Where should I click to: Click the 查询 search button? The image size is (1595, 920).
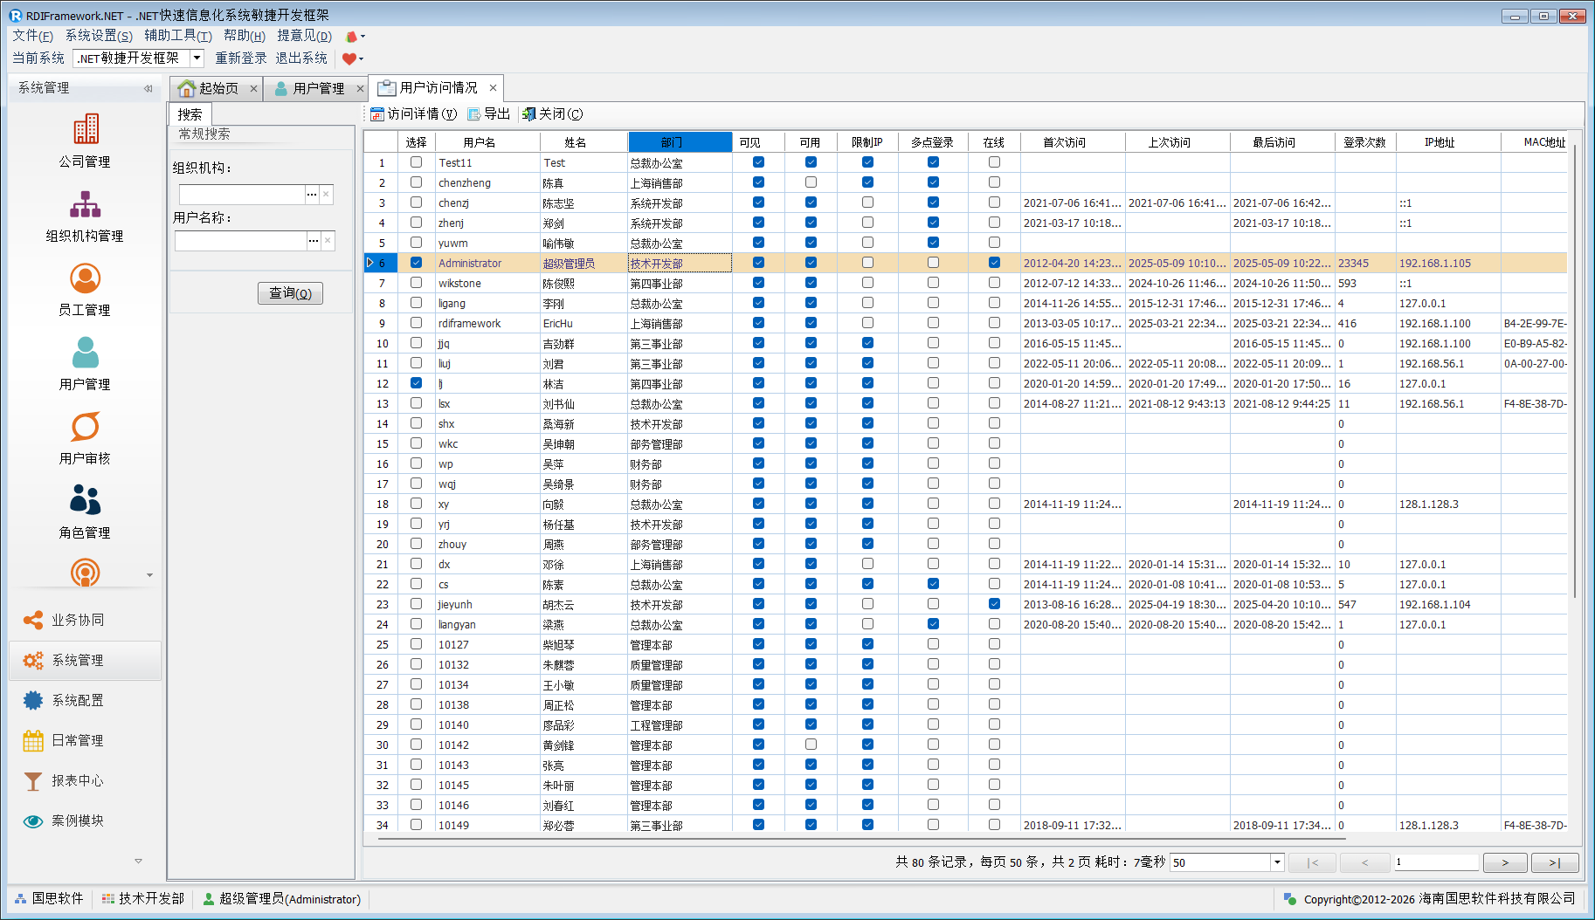click(290, 293)
